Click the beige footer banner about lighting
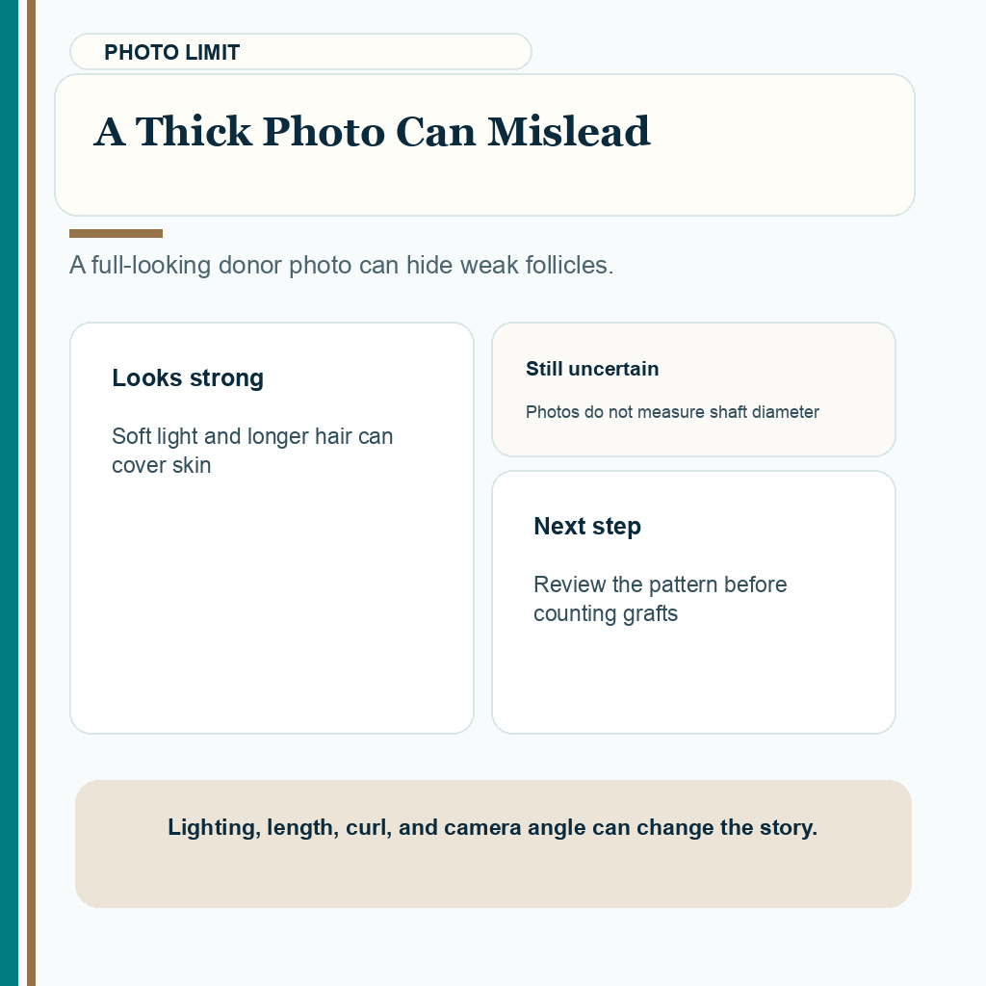Screen dimensions: 986x986 tap(494, 843)
